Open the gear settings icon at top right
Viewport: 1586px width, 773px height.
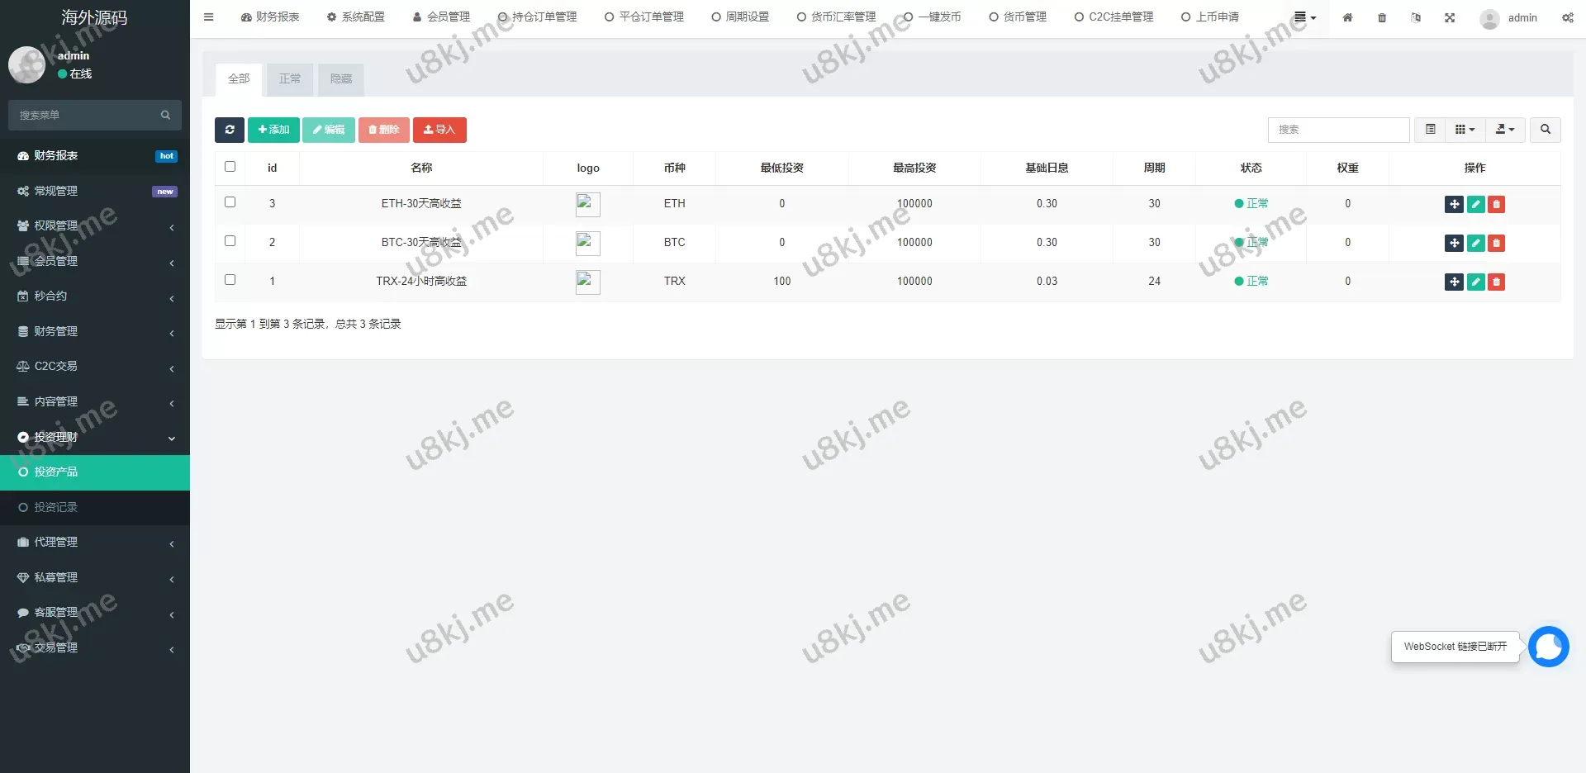coord(1568,17)
